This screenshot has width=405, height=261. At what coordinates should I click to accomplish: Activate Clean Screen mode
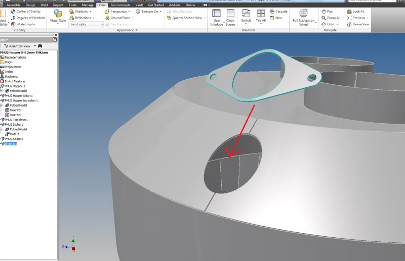230,18
